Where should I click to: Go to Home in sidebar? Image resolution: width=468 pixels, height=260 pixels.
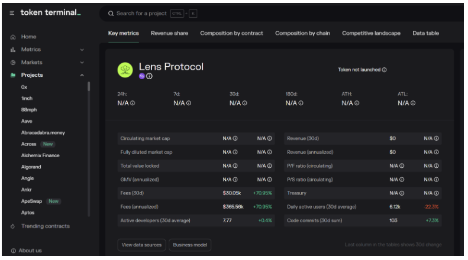(x=28, y=37)
